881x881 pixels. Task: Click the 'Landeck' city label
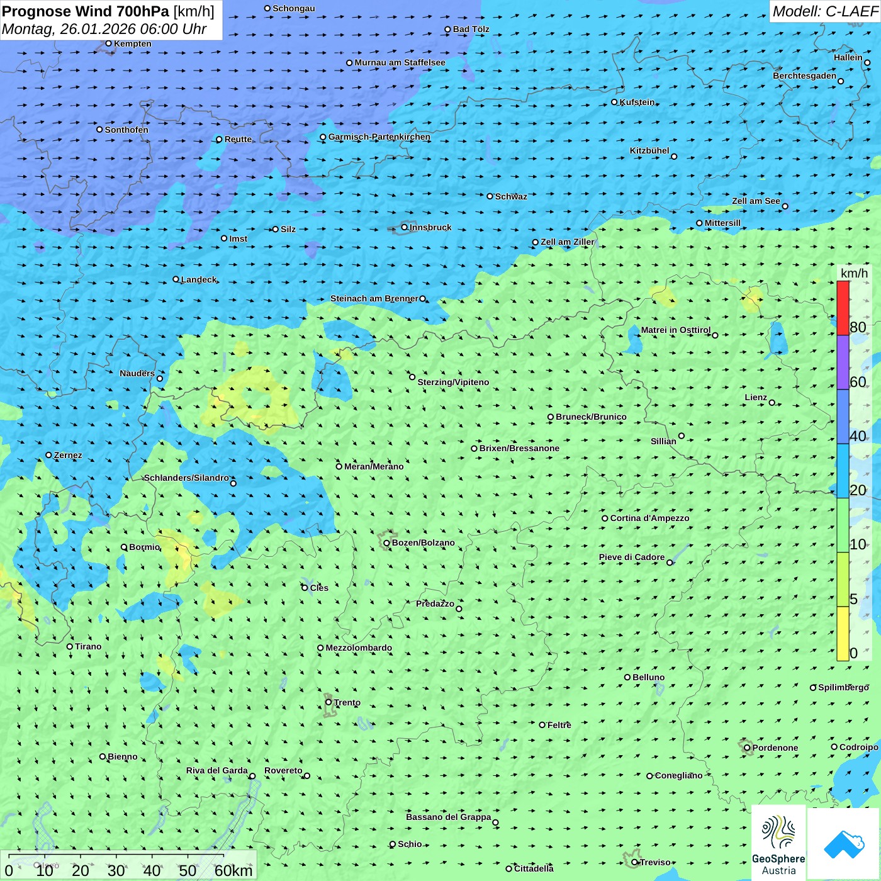tap(199, 279)
